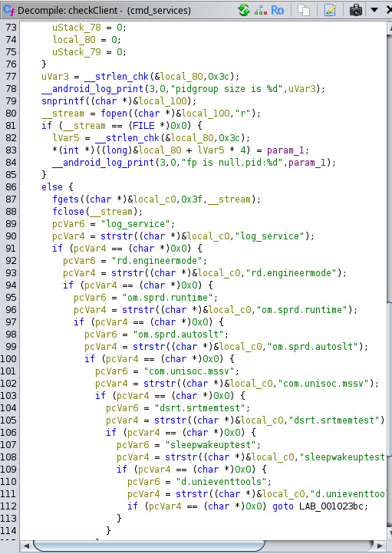Click 'local_100' argument on line 79

[163, 101]
